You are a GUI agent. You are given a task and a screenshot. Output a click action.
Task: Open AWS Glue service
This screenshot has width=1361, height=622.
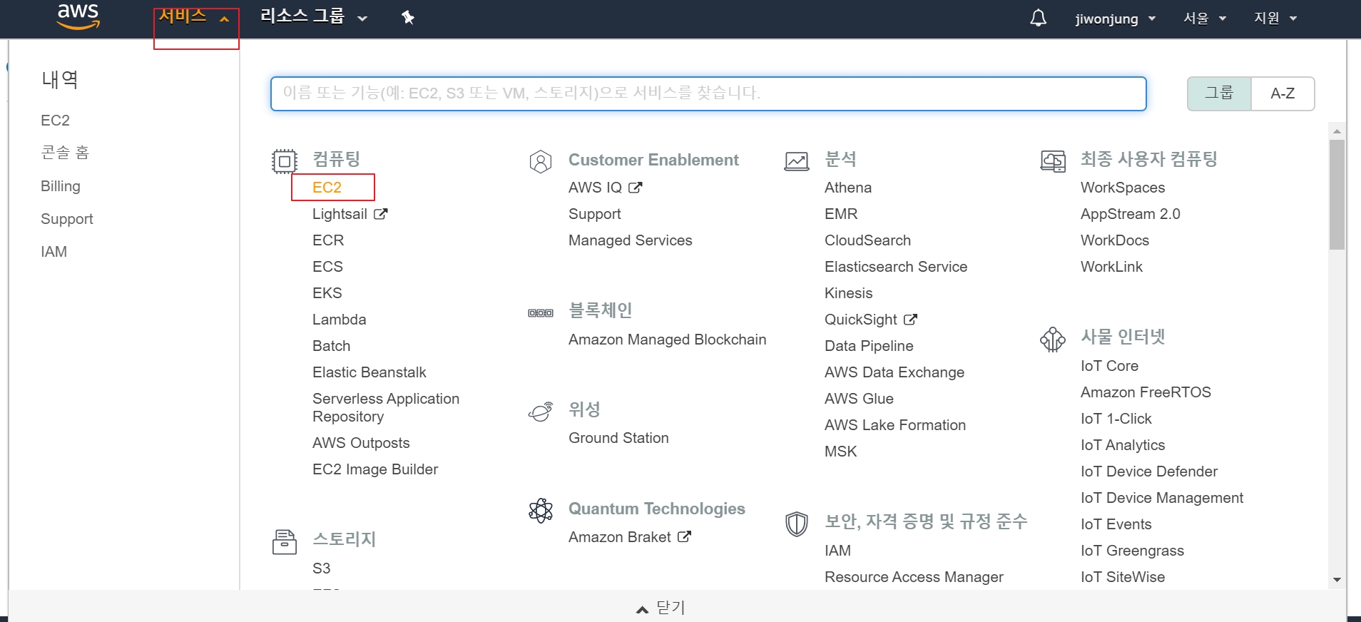tap(859, 399)
